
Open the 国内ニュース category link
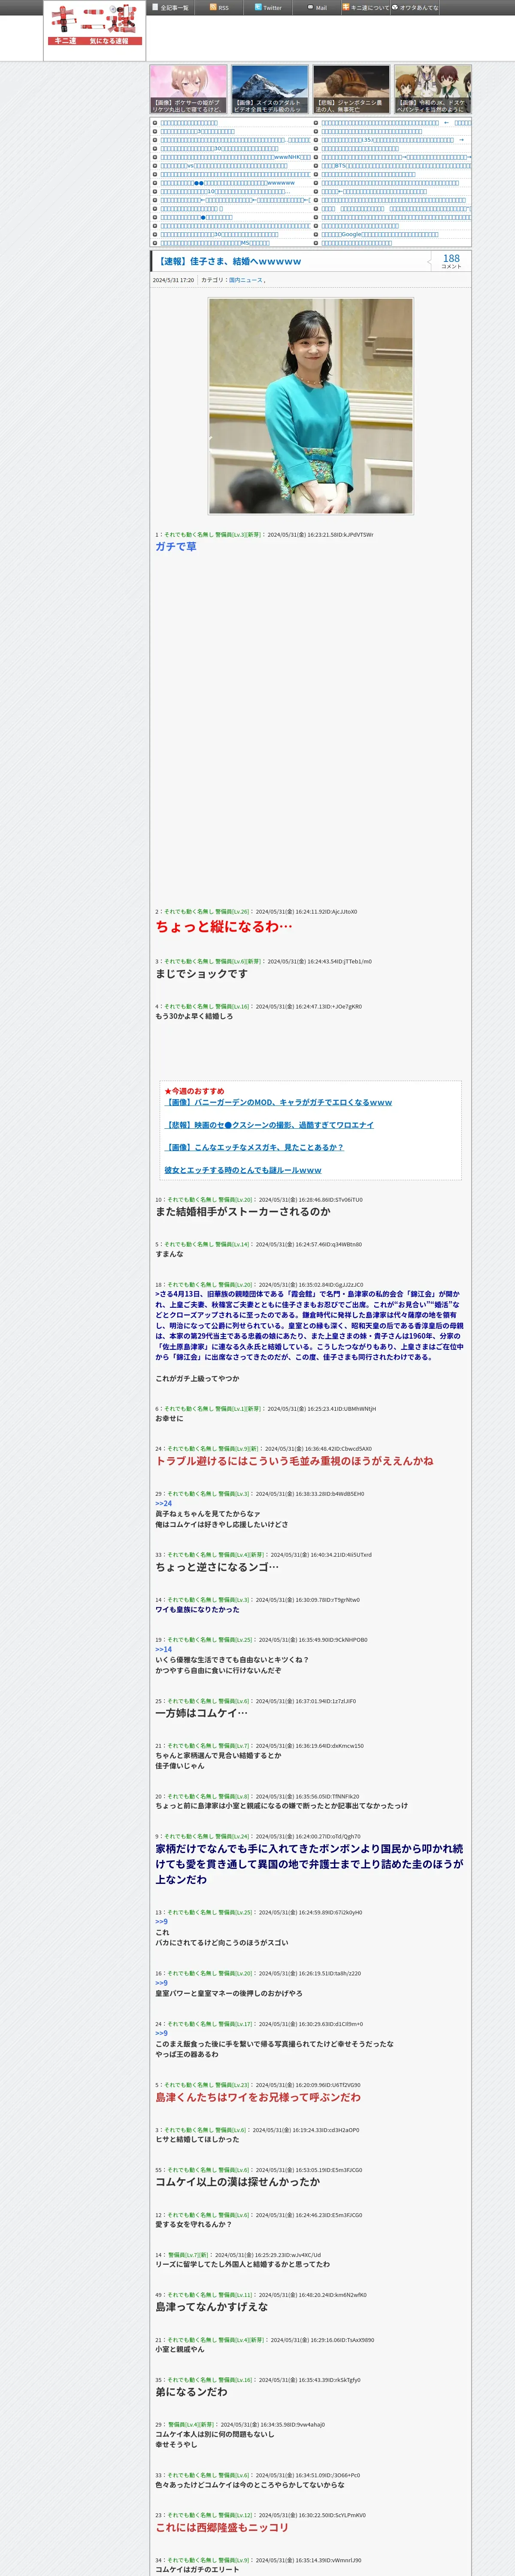click(x=245, y=280)
